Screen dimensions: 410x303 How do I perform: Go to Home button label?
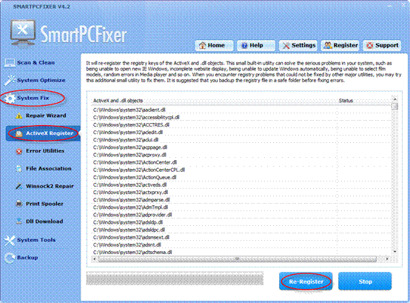tap(216, 45)
